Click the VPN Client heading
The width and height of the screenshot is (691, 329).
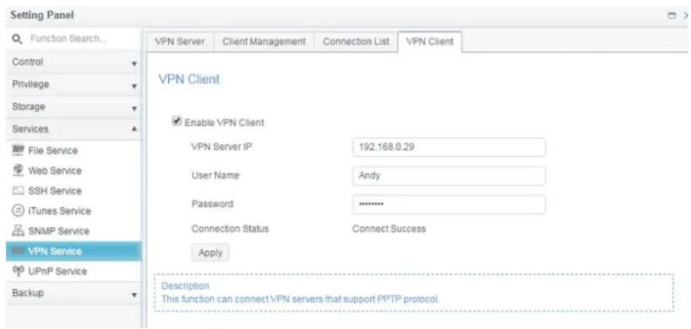coord(189,80)
